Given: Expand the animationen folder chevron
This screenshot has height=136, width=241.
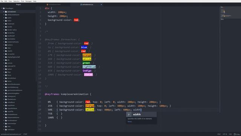Looking at the screenshot, I should [4, 12].
